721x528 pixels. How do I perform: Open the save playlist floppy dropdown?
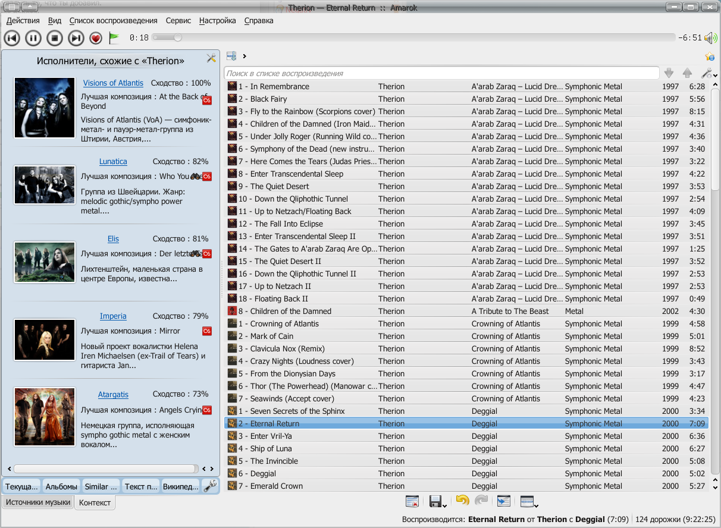[x=437, y=501]
